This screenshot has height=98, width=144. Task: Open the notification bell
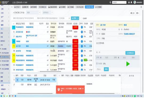(131, 2)
